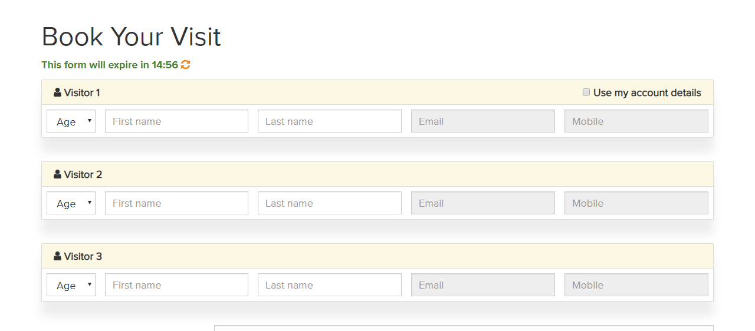Click the Visitor 1 Email field
The width and height of the screenshot is (755, 331).
click(x=482, y=121)
